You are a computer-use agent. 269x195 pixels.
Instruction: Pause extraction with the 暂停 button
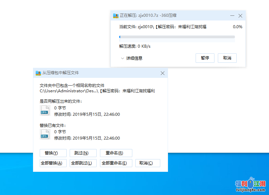pos(205,58)
